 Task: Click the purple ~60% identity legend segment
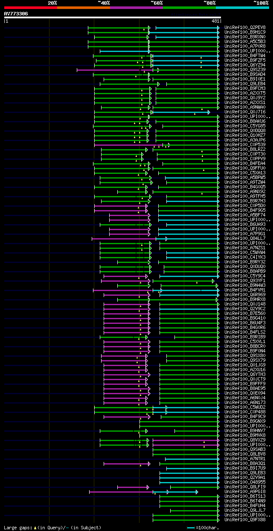pos(136,8)
